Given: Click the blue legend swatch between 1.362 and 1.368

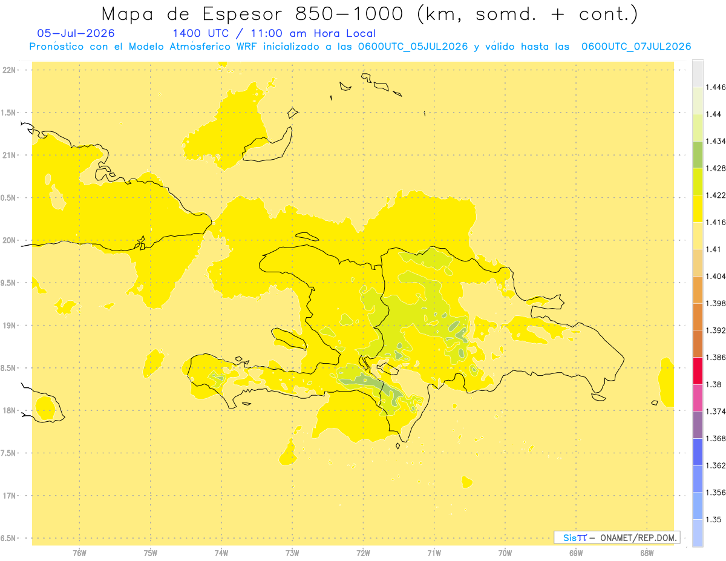Looking at the screenshot, I should 698,452.
